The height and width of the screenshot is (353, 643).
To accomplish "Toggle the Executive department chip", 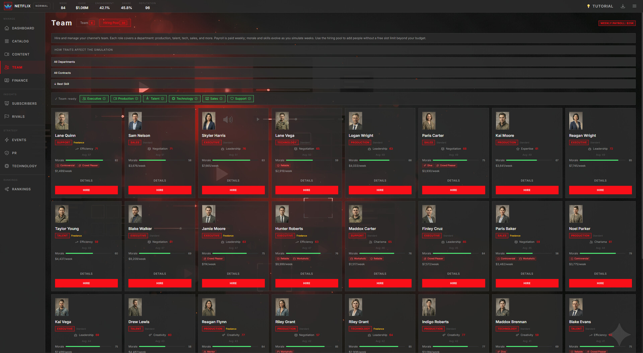I will (x=94, y=99).
